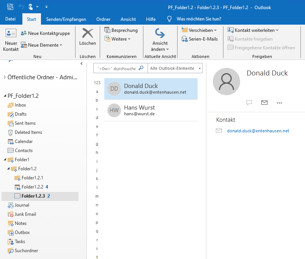Viewport: 305px width, 259px height.
Task: Start a Besprechung with the contact
Action: click(121, 30)
